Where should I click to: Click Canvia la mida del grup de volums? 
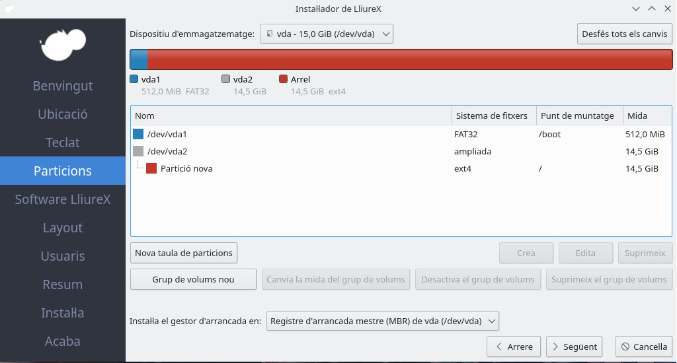(x=336, y=279)
